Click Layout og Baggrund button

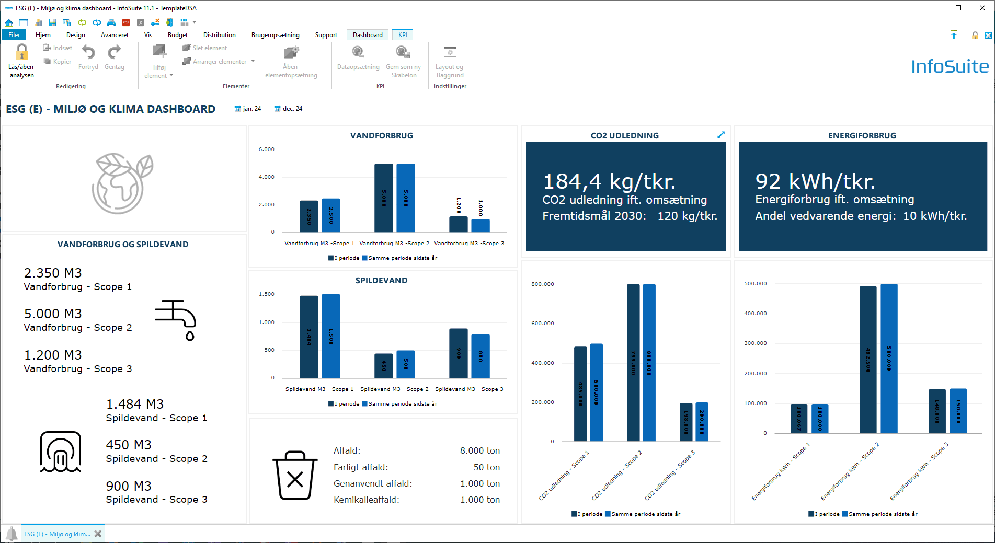pos(450,62)
